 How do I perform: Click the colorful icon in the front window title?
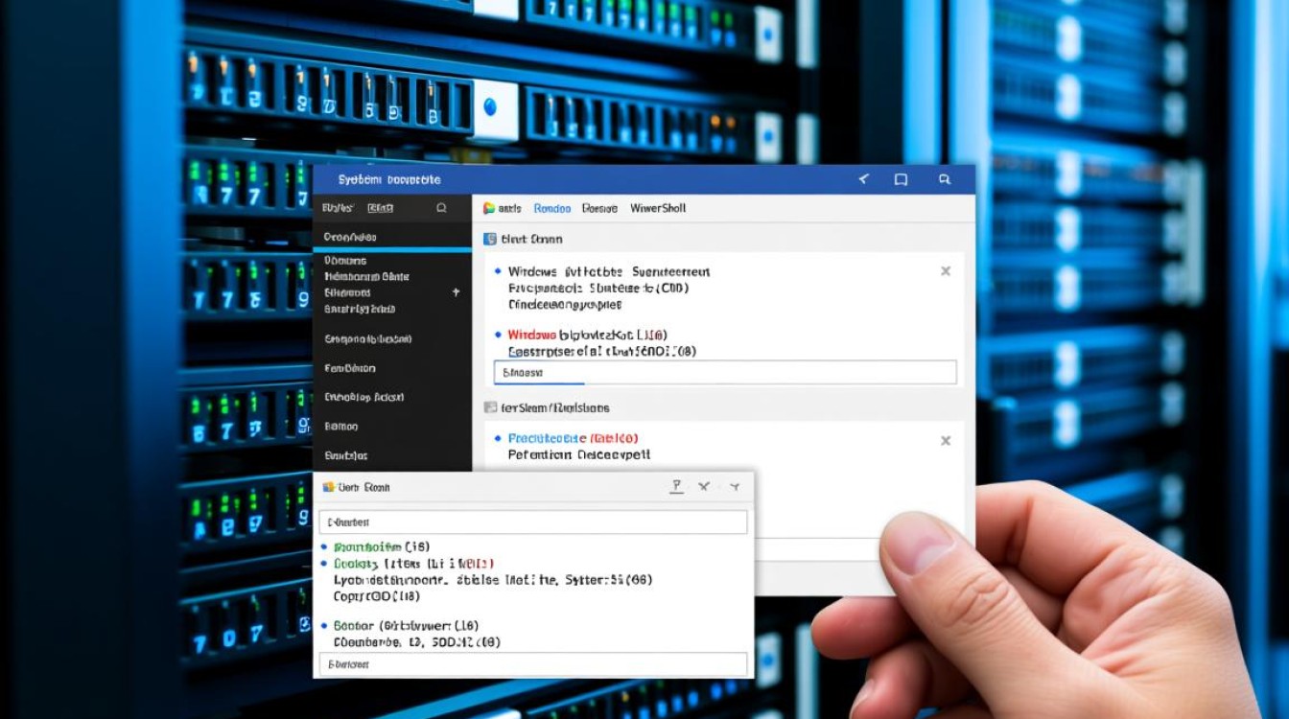pyautogui.click(x=328, y=487)
